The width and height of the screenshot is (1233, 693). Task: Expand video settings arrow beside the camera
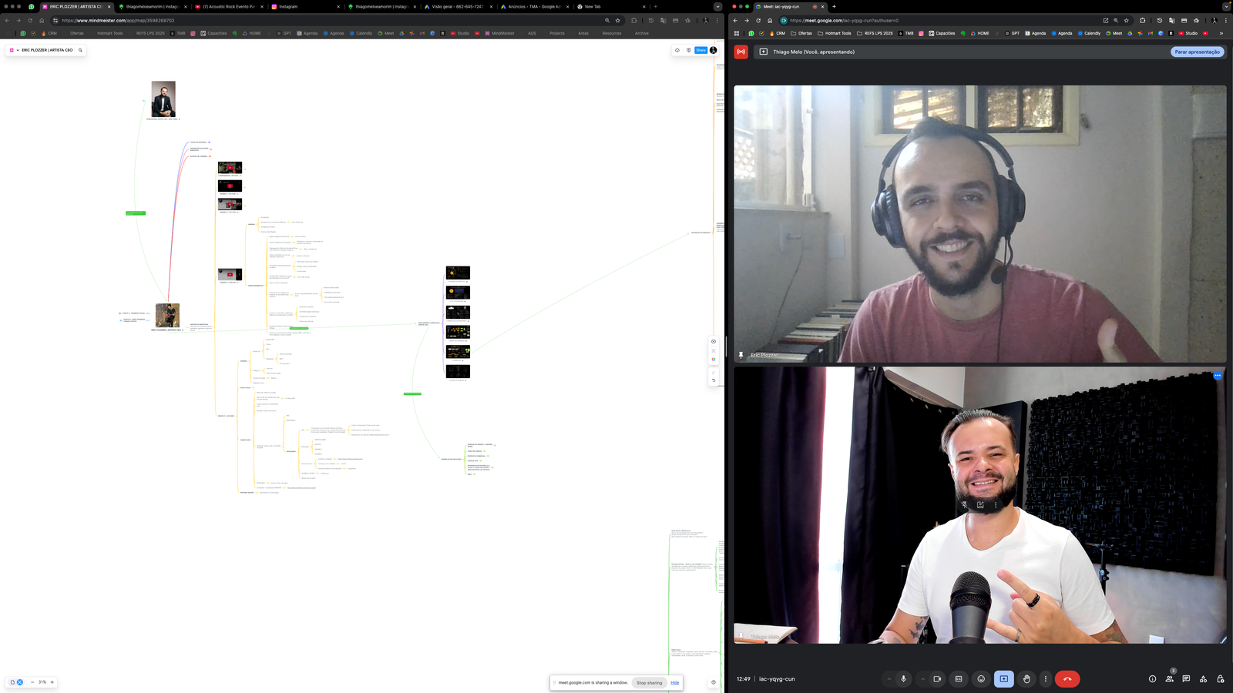coord(923,679)
